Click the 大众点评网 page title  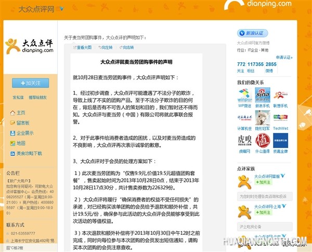click(x=36, y=9)
